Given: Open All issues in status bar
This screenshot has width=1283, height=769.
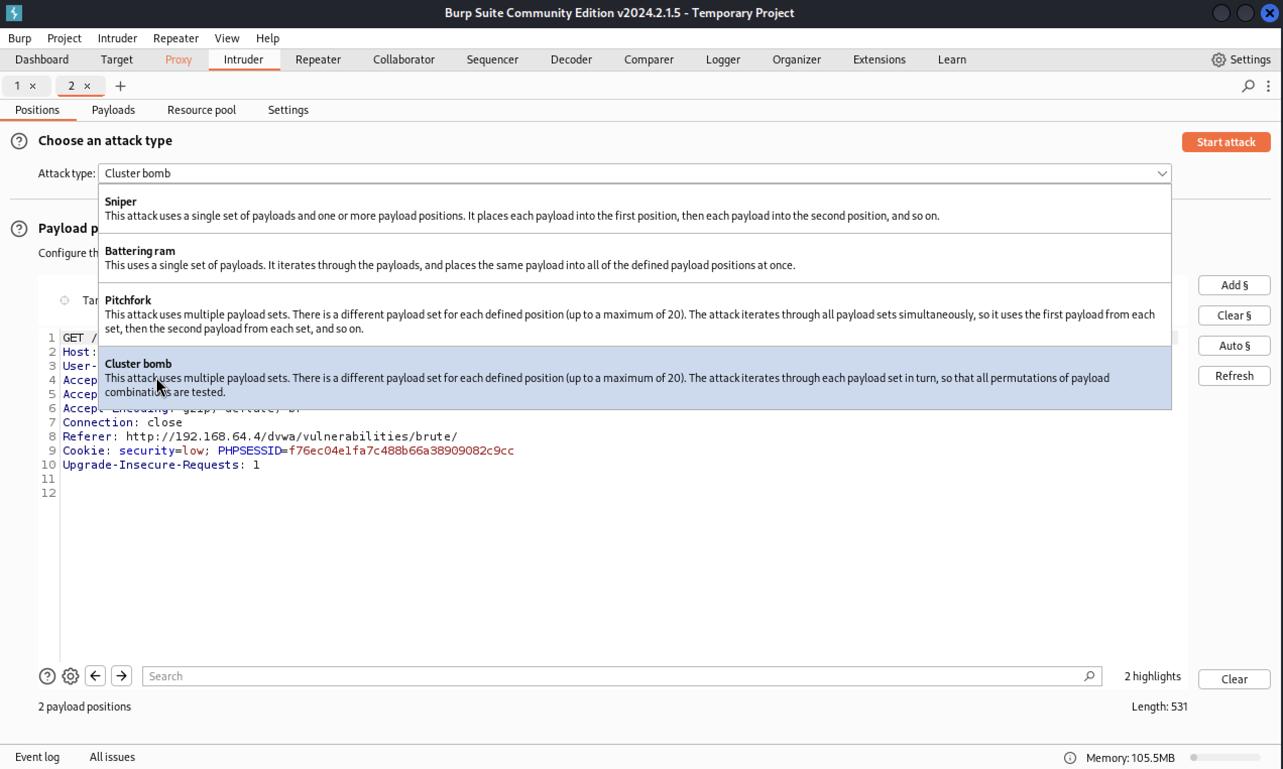Looking at the screenshot, I should point(112,757).
